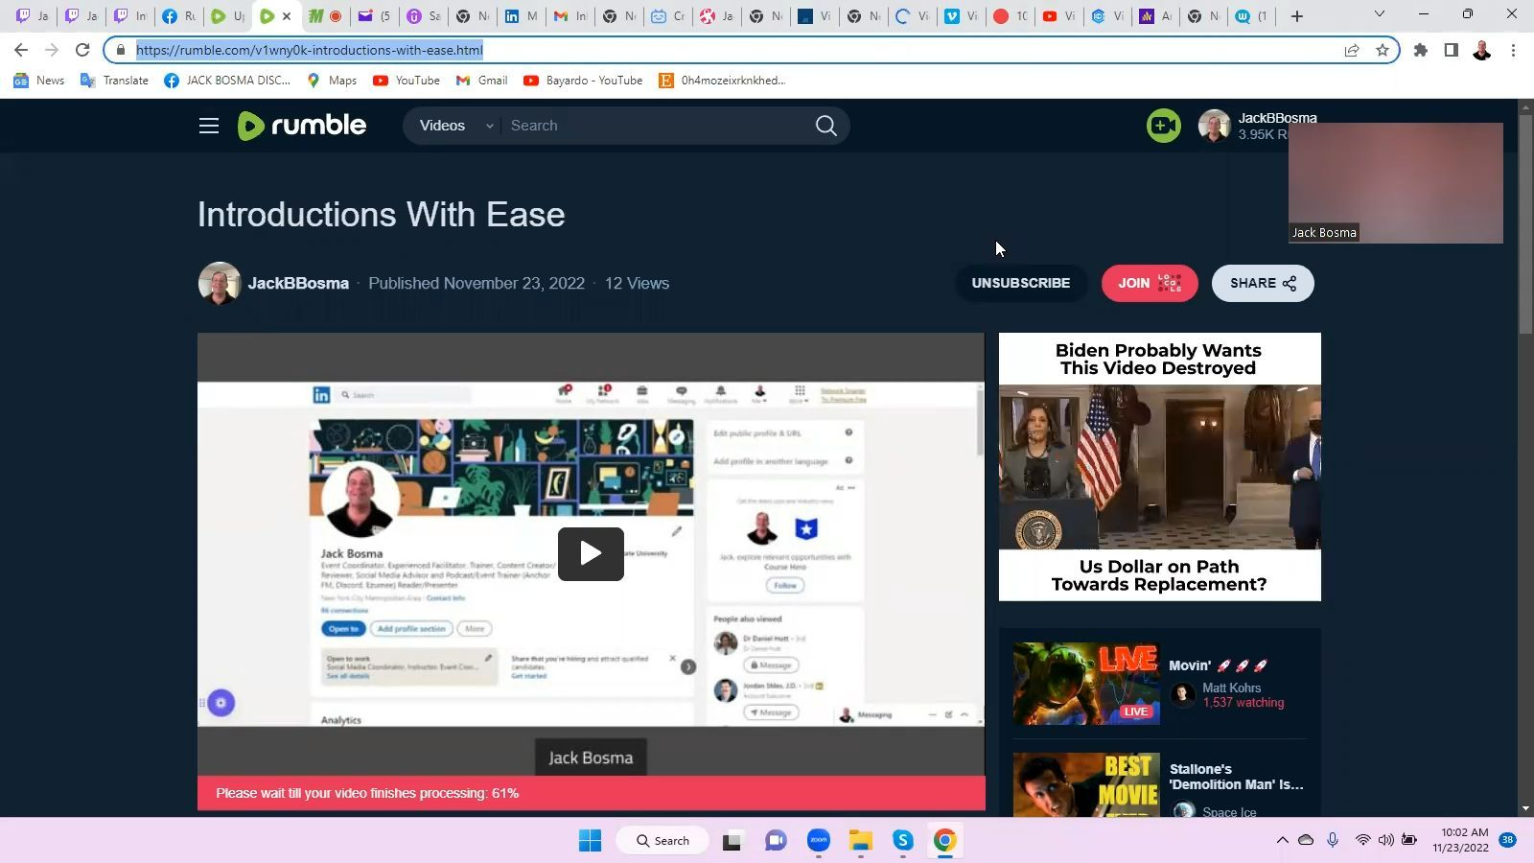
Task: Open the JACK BOSMA DISC... bookmark
Action: pos(227,81)
